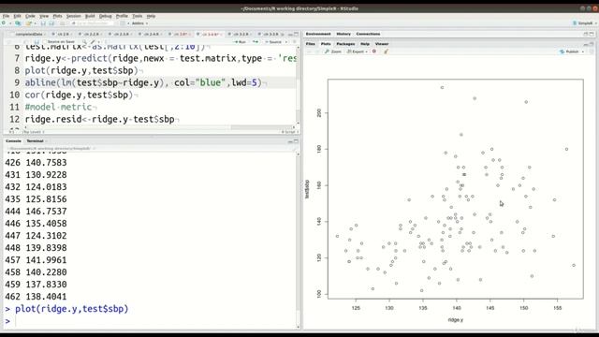Click the Find/Replace magnifier icon in editor
Screen dimensions: 599x337
84,41
